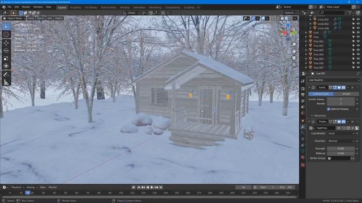Hide Tree.007 with its eye icon
This screenshot has width=362, height=203.
pyautogui.click(x=358, y=68)
